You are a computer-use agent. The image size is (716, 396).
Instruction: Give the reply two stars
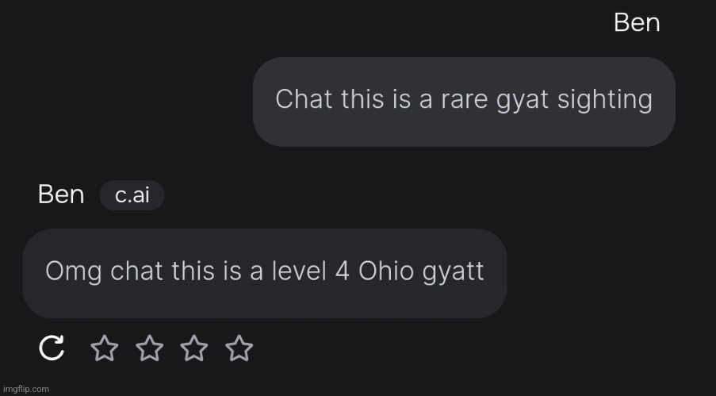pos(148,348)
